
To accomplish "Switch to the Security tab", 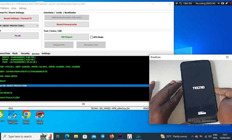I will [25, 53].
